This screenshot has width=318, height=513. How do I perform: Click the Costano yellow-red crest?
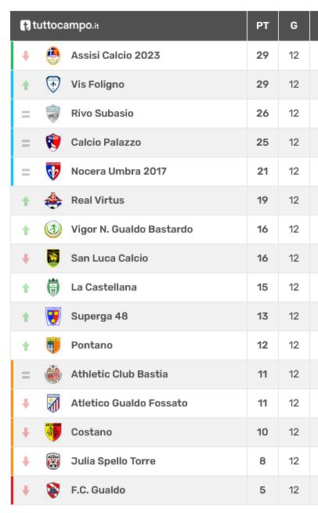(53, 432)
